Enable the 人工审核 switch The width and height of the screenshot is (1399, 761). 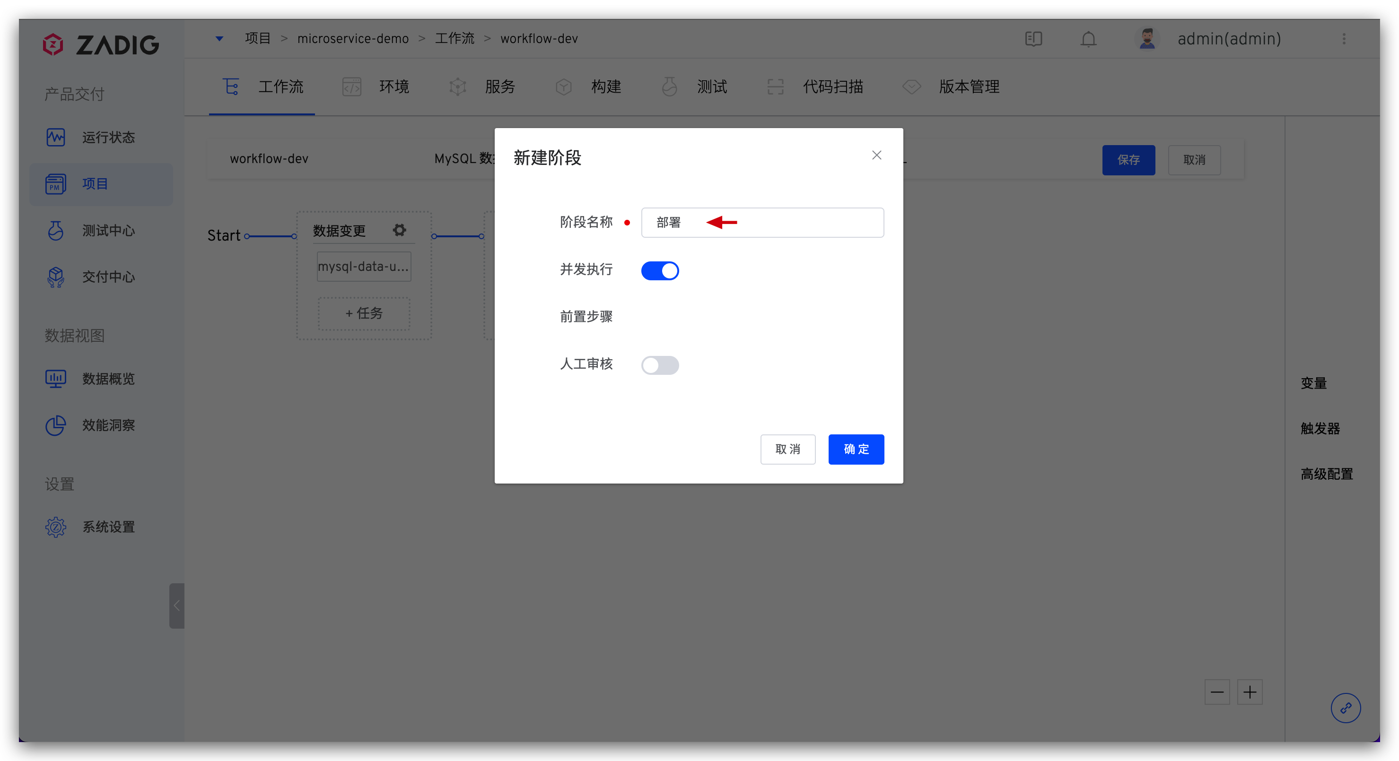[x=660, y=365]
